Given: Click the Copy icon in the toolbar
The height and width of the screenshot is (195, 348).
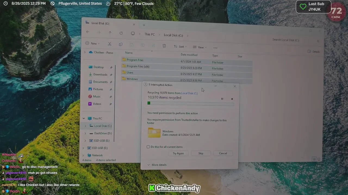Looking at the screenshot, I should (x=121, y=44).
